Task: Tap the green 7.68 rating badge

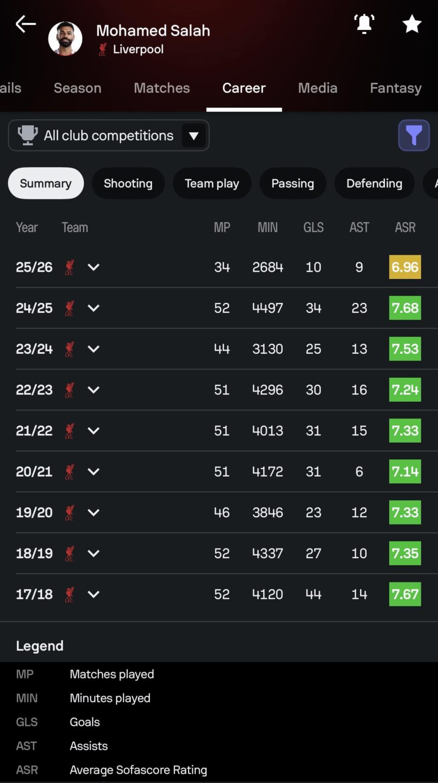Action: [x=405, y=308]
